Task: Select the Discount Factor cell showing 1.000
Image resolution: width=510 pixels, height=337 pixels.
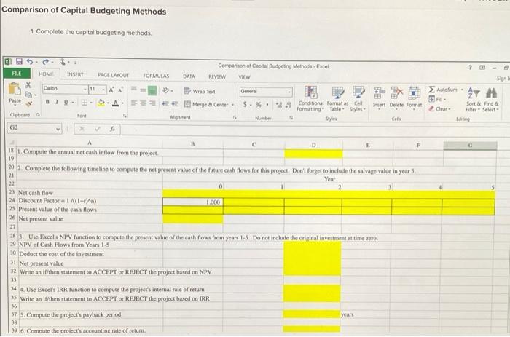Action: click(193, 202)
